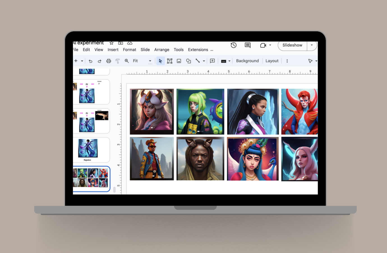The height and width of the screenshot is (253, 387).
Task: Click the Background button
Action: (247, 61)
